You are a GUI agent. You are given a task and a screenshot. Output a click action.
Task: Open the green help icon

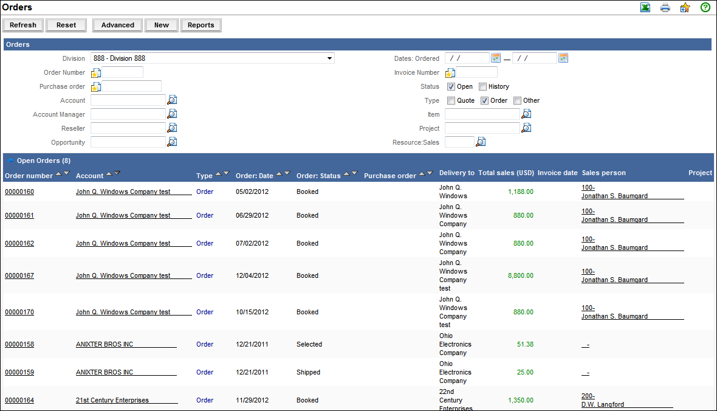coord(705,8)
